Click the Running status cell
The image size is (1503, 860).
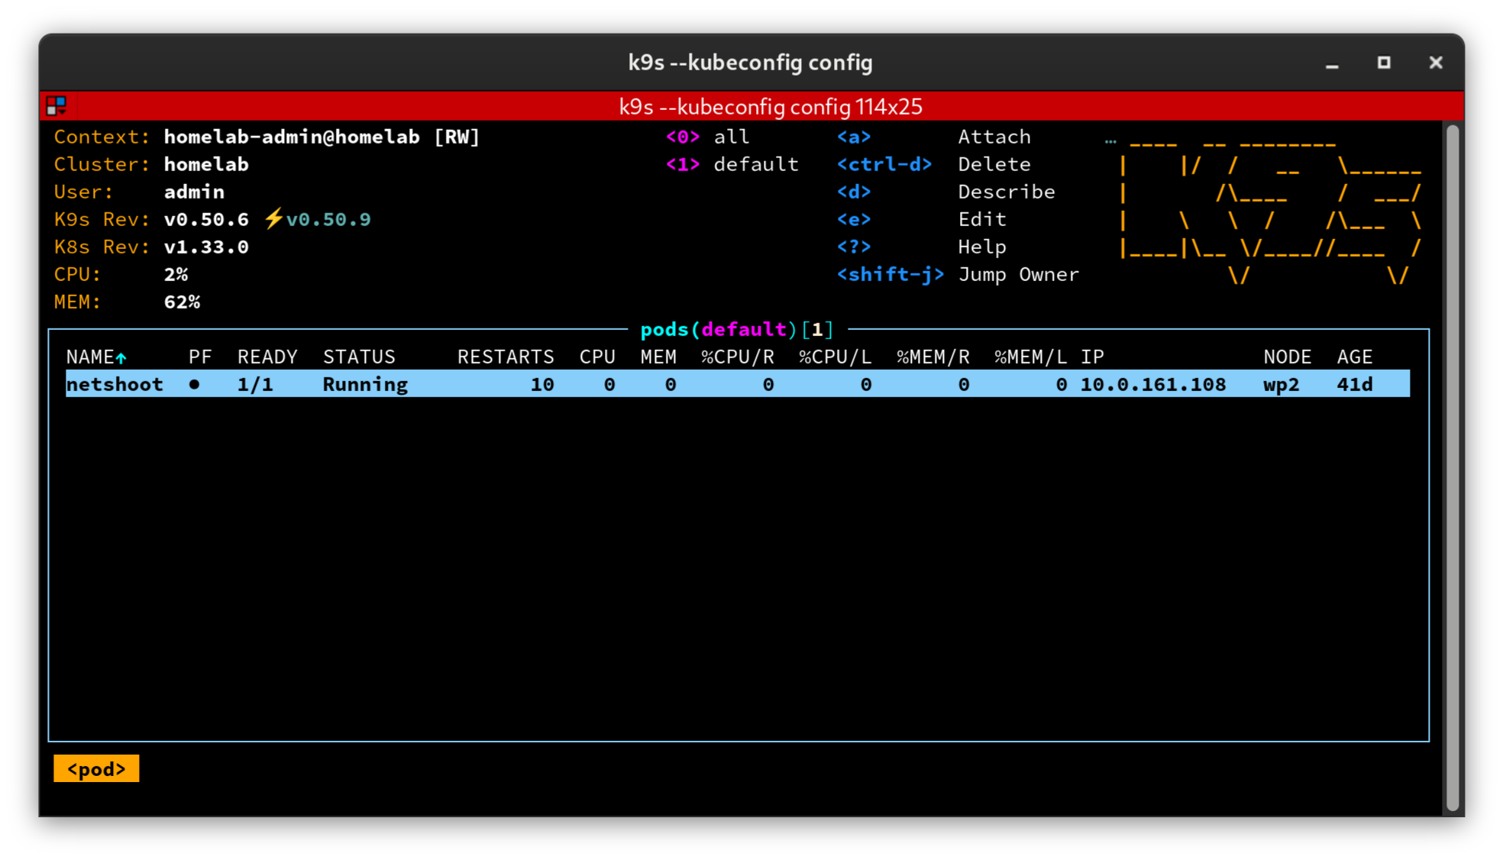pos(365,384)
